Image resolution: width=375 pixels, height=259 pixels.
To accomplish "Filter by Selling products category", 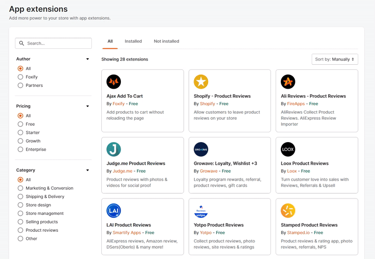I will click(x=20, y=221).
